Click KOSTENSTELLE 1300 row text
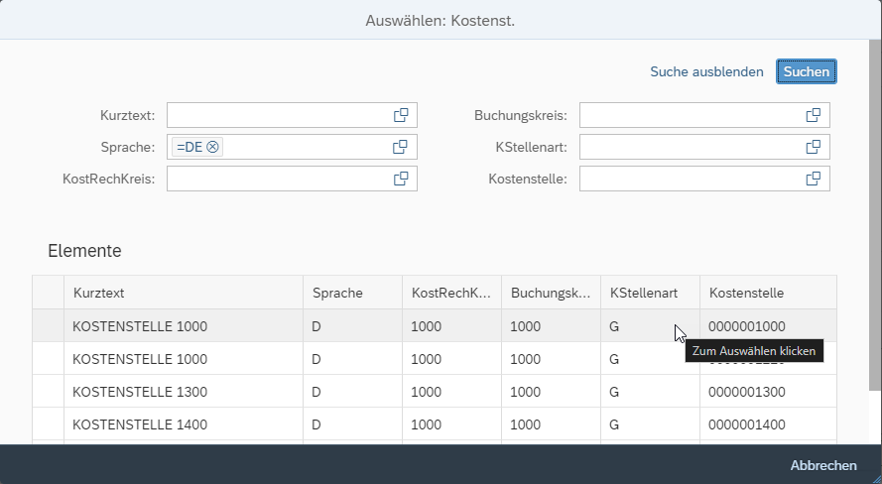Screen dimensions: 882x484 [x=140, y=392]
